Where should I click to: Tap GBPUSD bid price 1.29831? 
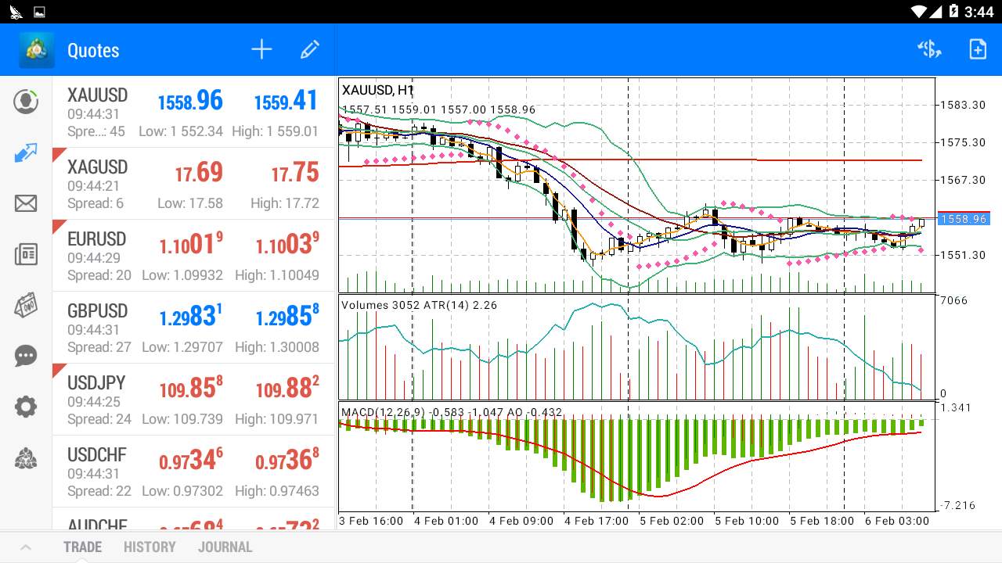point(191,316)
